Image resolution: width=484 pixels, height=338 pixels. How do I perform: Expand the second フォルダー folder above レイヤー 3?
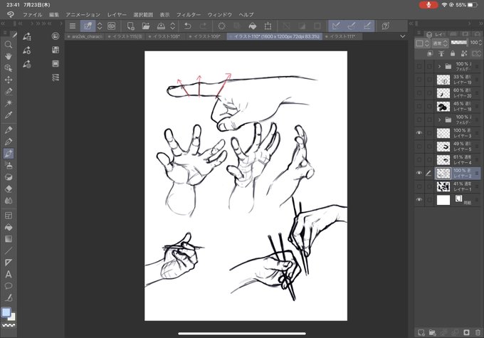coord(440,120)
